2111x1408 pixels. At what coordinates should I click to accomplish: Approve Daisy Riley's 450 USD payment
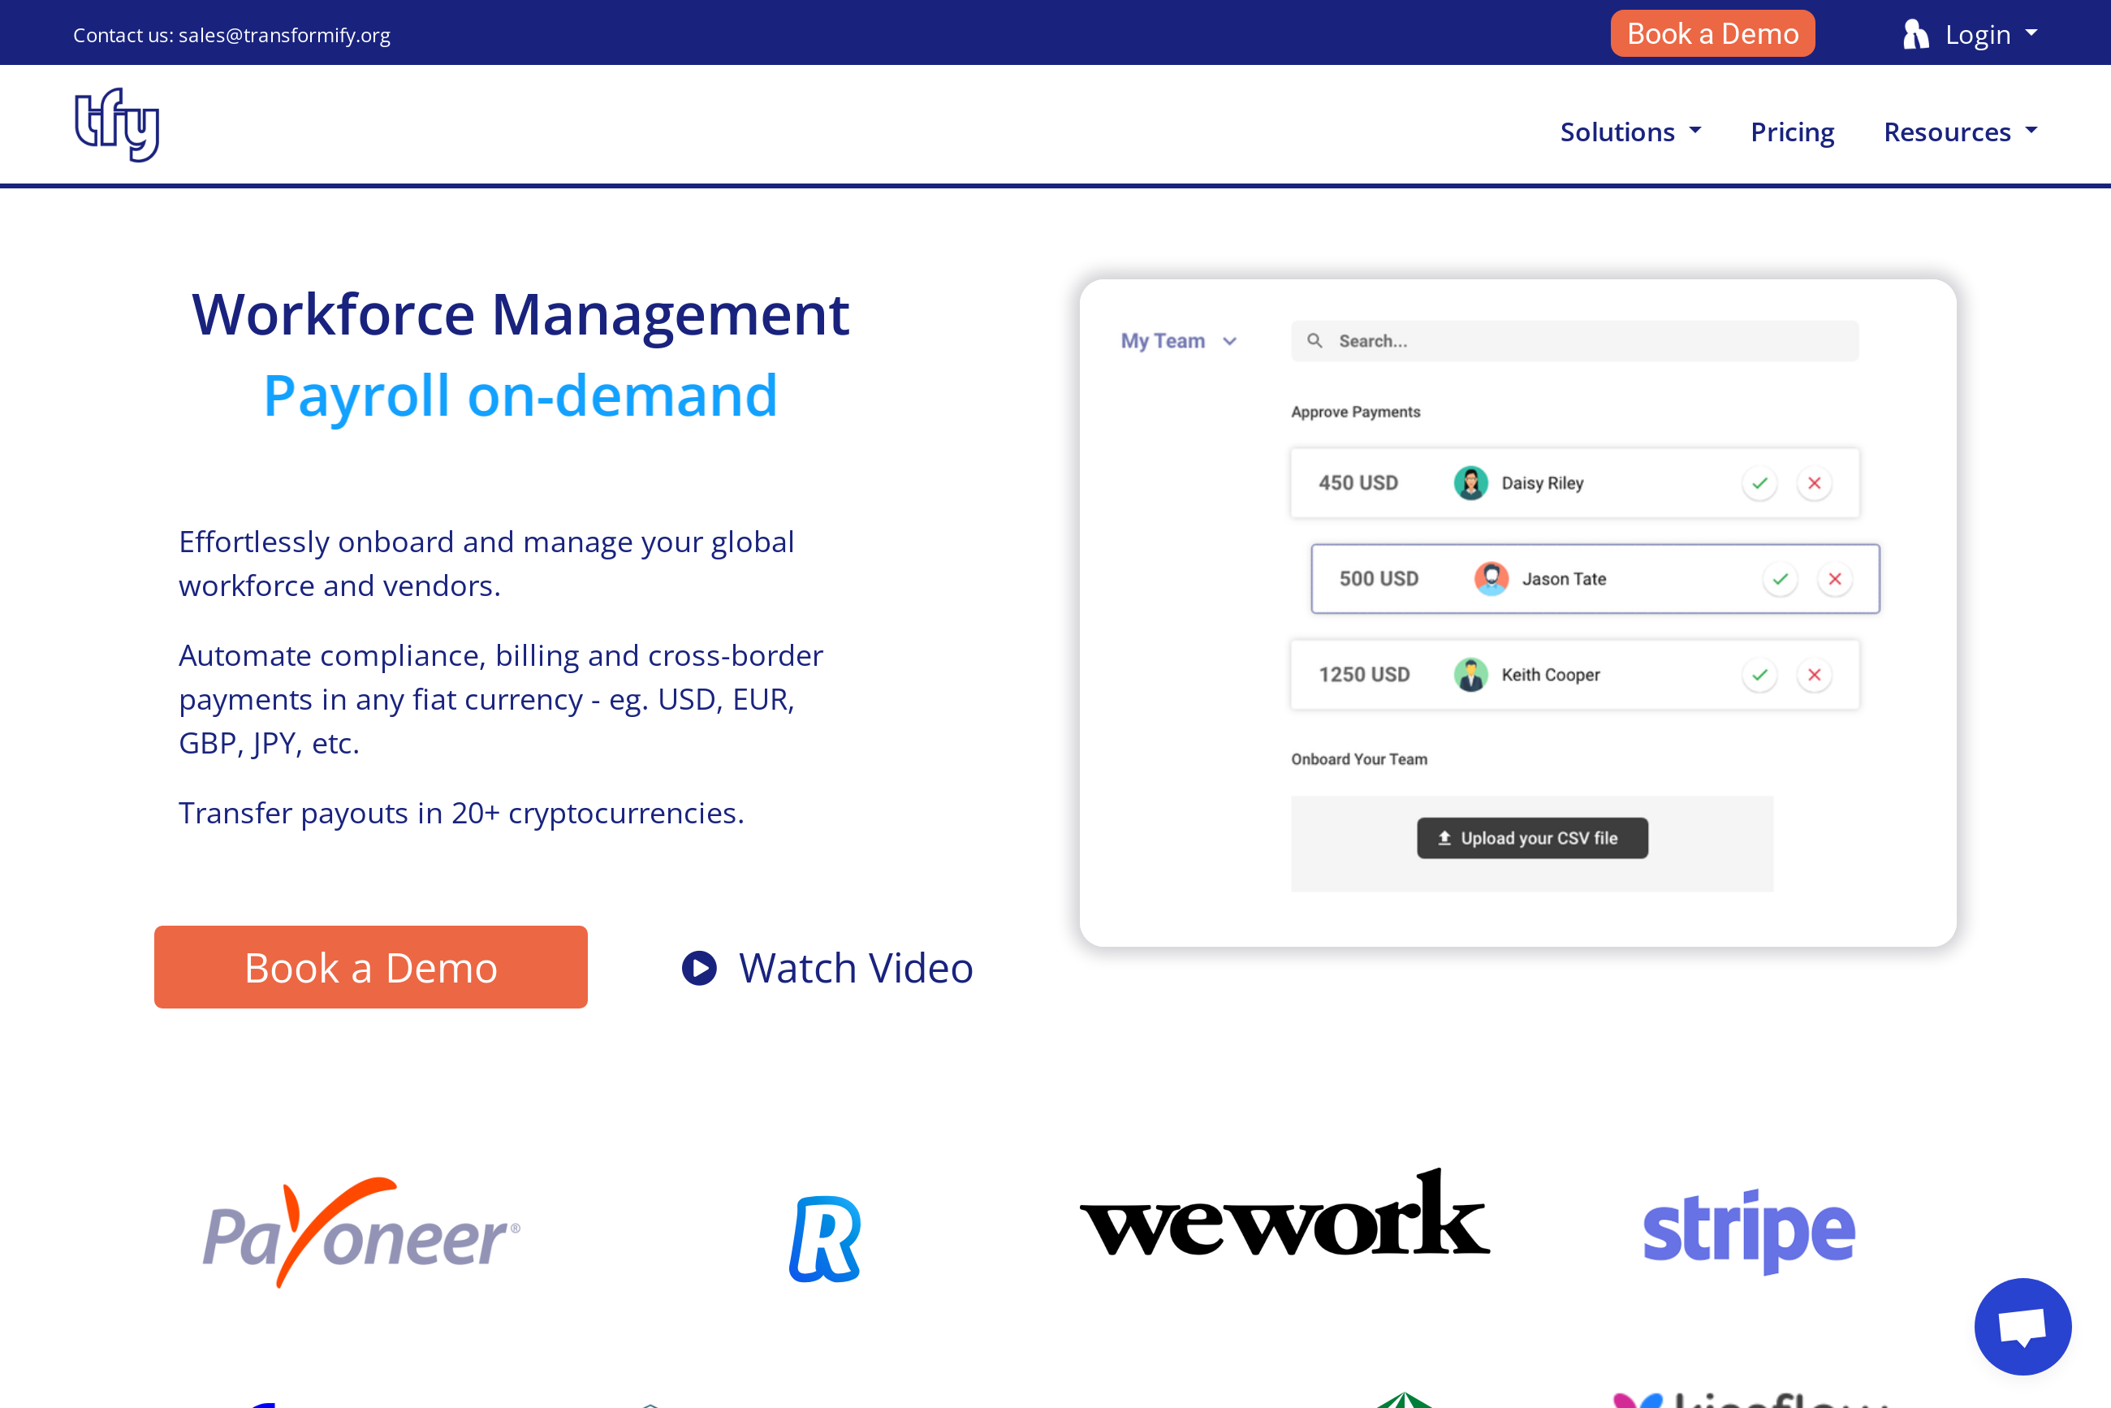pyautogui.click(x=1759, y=483)
